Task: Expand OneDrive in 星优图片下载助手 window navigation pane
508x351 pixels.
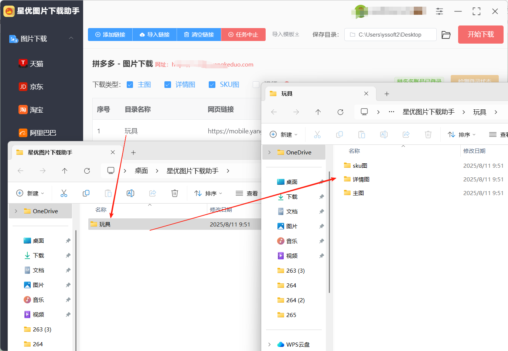Action: coord(16,211)
